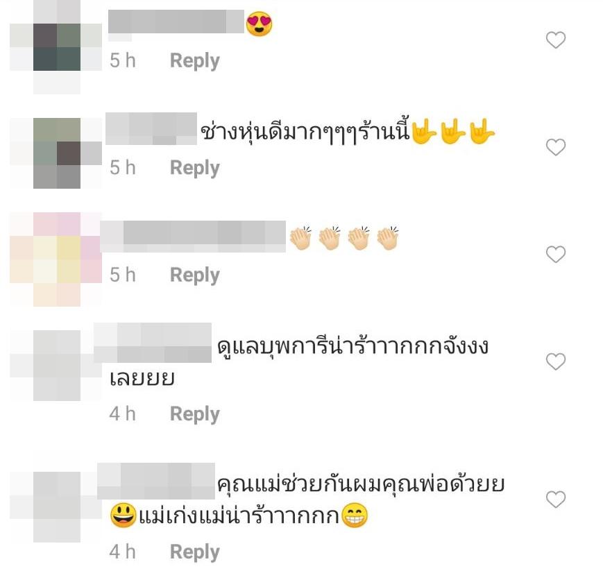Reply to the clapping hands comment
Screen dimensions: 603x580
[x=194, y=275]
